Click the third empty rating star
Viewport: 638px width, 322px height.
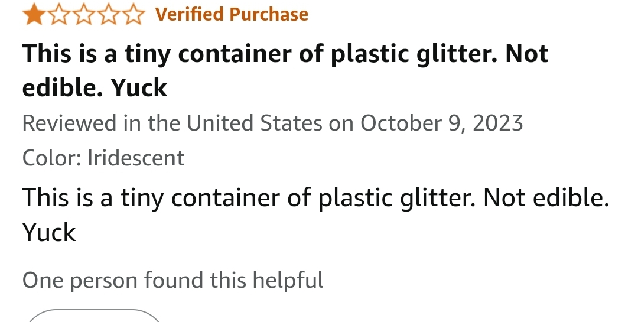click(x=84, y=15)
